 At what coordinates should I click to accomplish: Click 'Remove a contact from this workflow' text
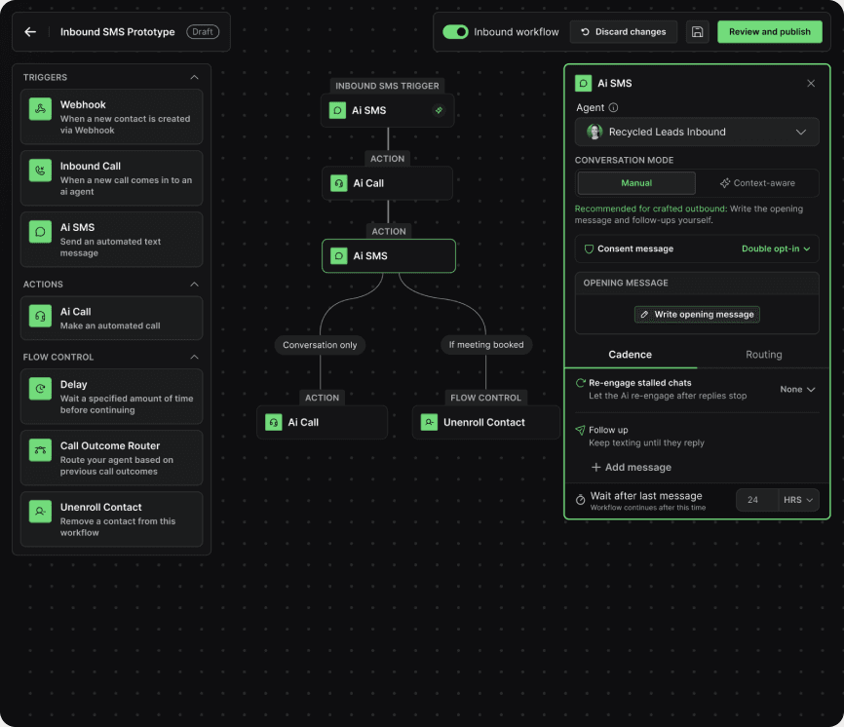point(117,527)
